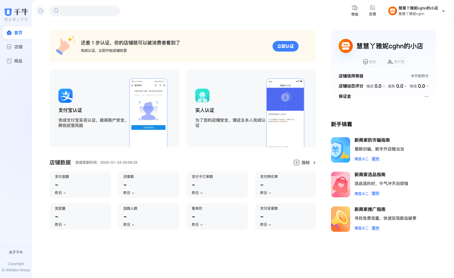Open the megaphone promotion guide thumbnail

[x=340, y=219]
